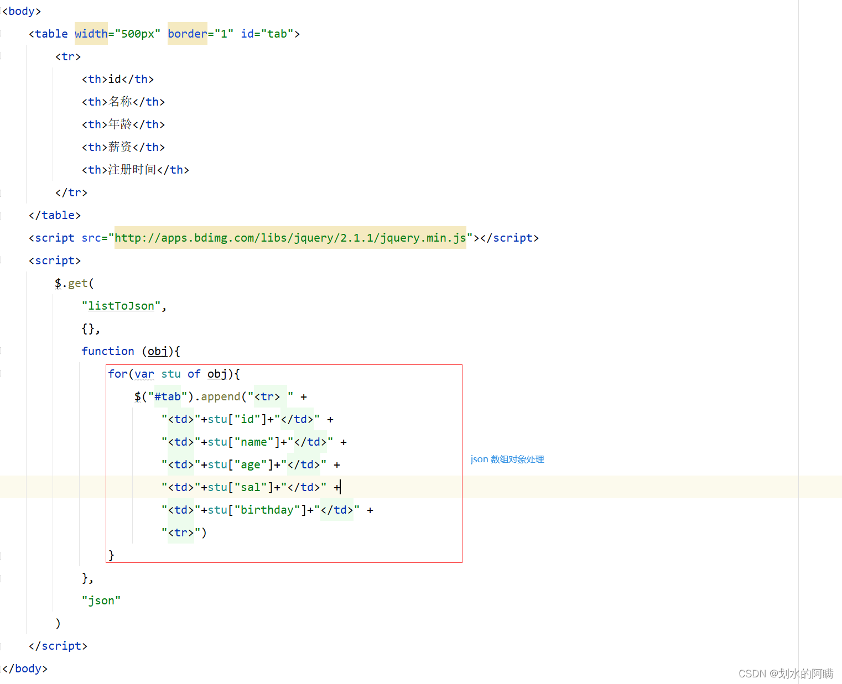Click the closing </tr> tag

(71, 192)
